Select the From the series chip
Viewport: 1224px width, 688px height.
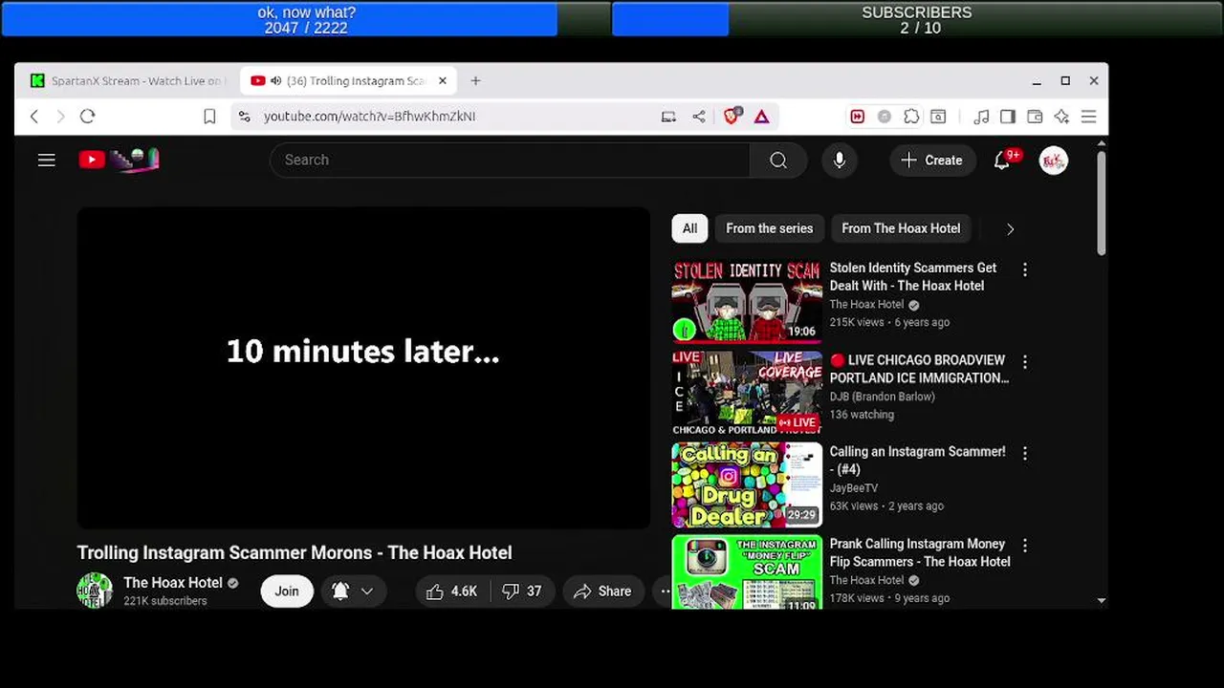(769, 228)
